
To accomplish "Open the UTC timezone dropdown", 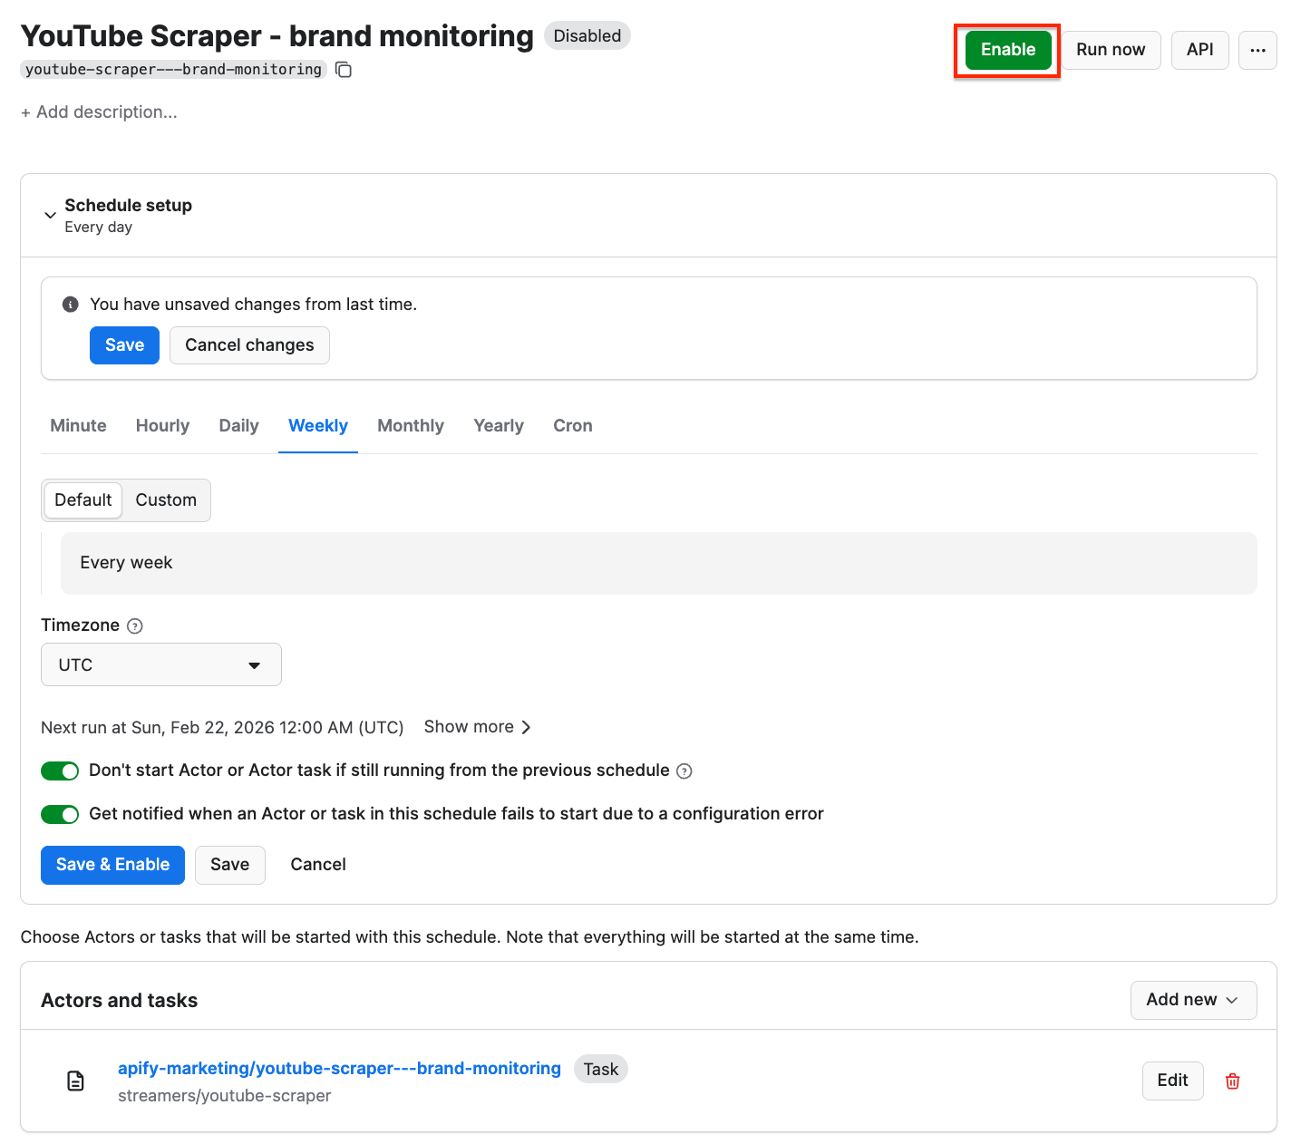I will [161, 664].
